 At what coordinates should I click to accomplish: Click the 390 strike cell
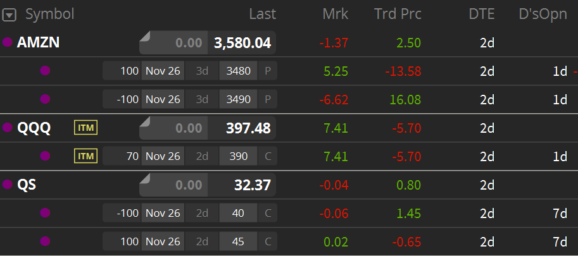[239, 156]
